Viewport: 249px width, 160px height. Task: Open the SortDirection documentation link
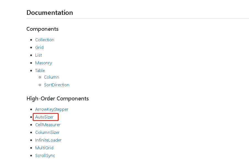[57, 85]
